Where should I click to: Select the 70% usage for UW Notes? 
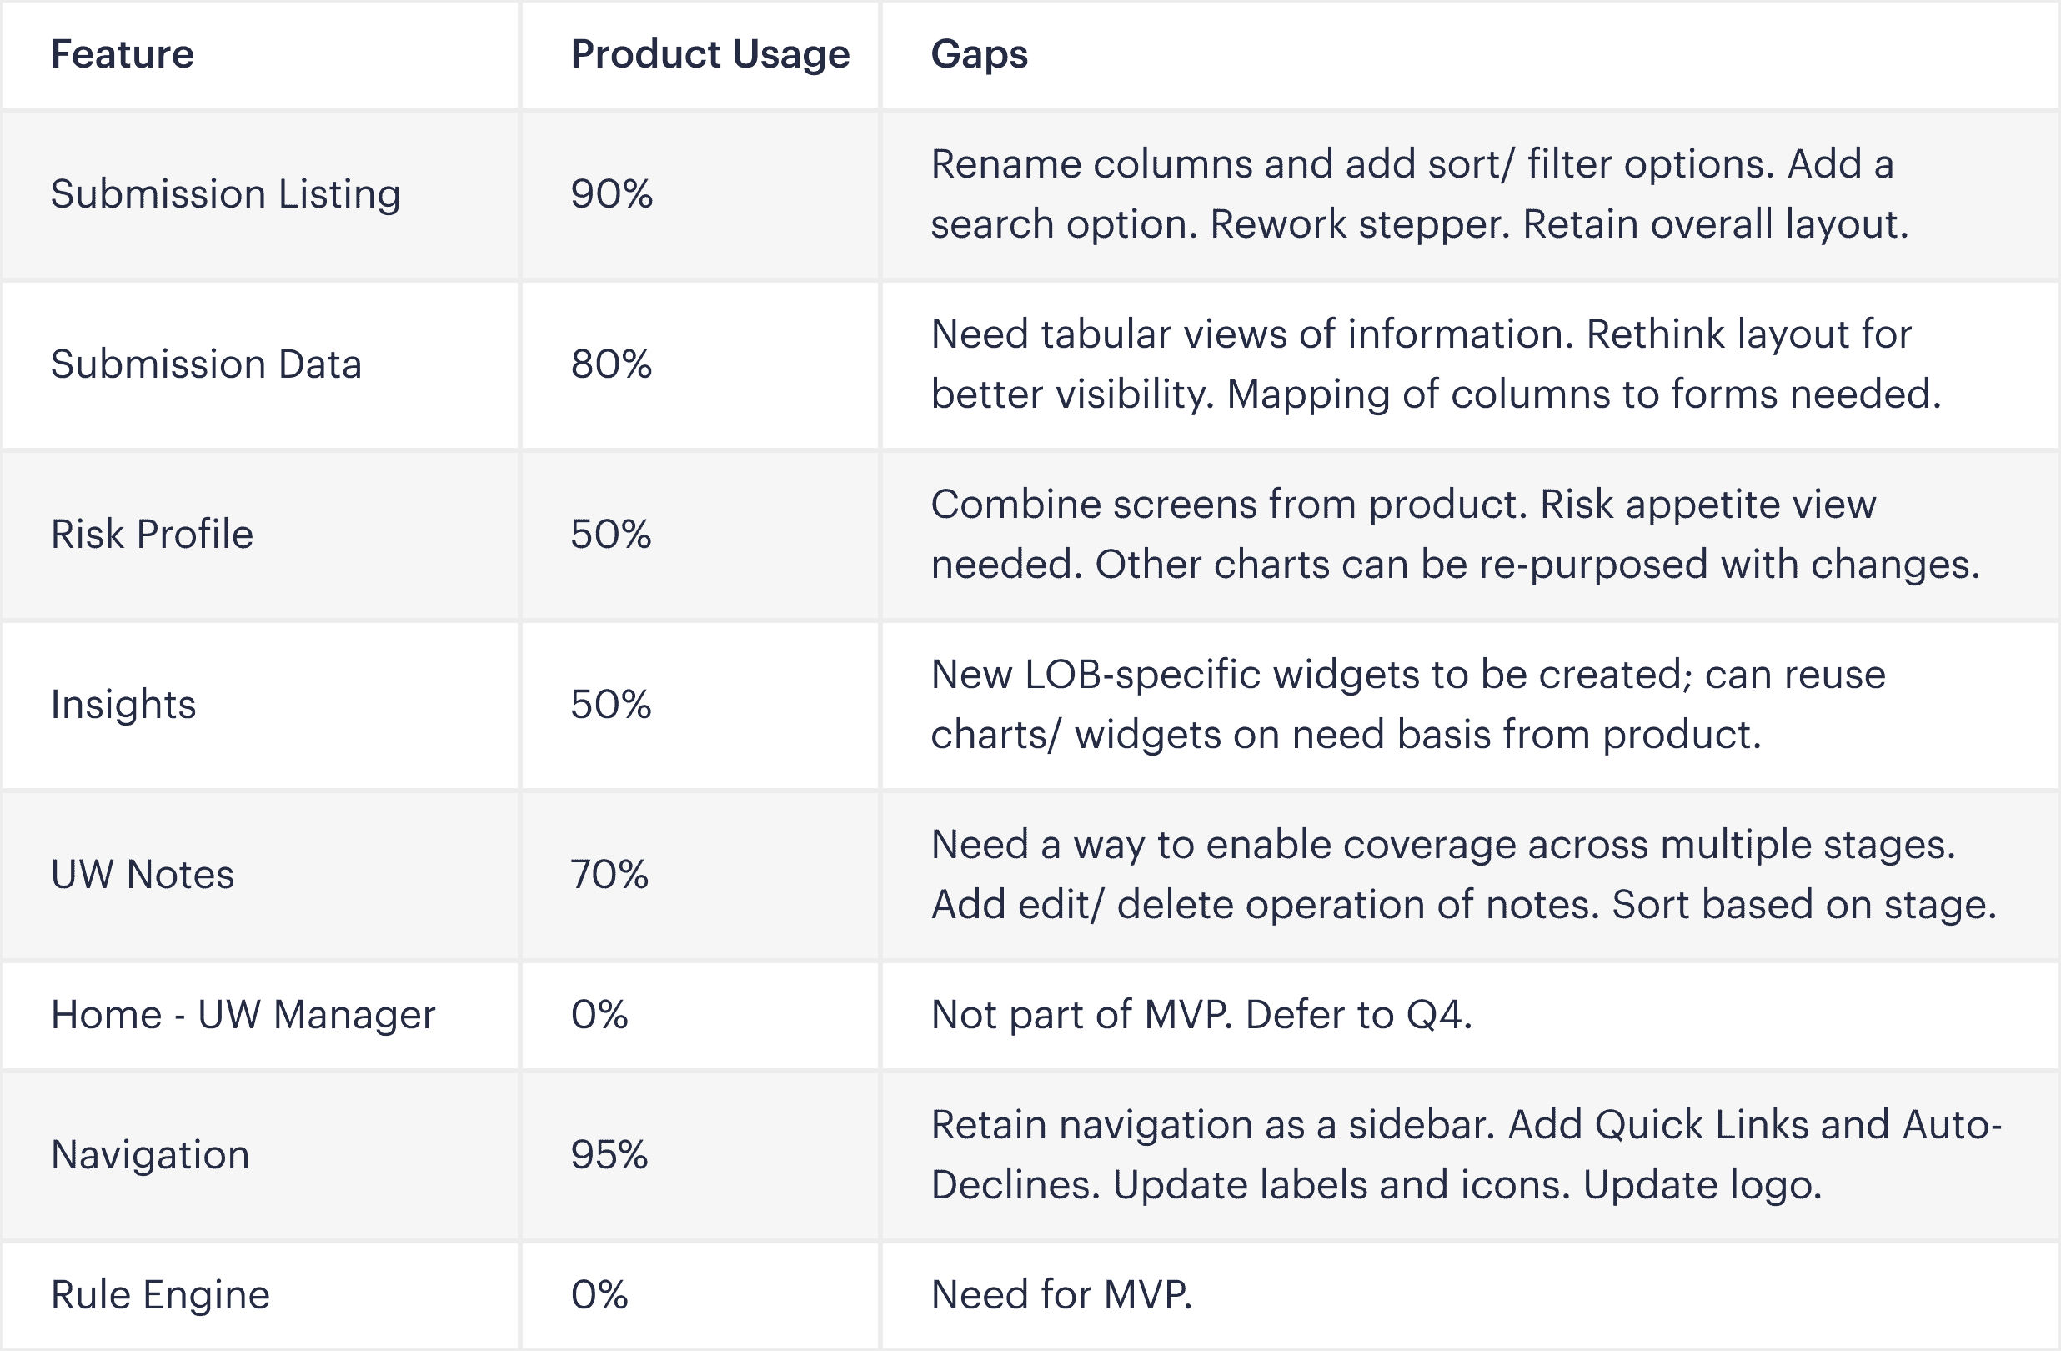pos(609,875)
